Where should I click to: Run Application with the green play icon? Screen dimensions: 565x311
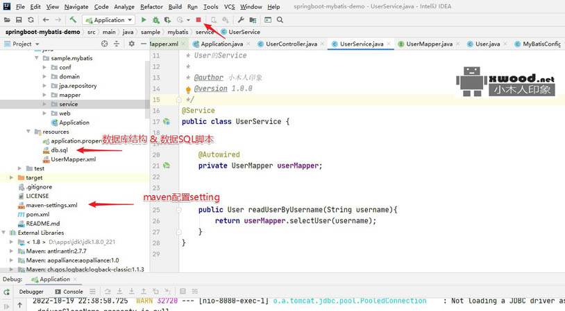coord(144,20)
